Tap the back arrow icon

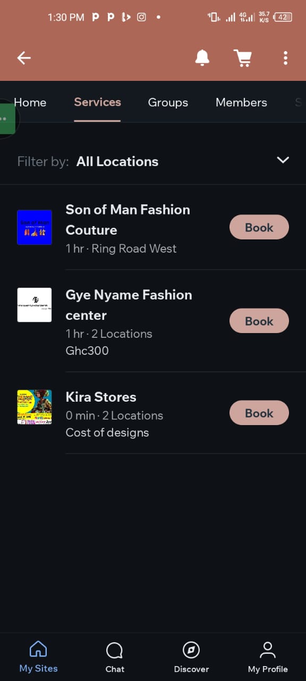point(24,58)
